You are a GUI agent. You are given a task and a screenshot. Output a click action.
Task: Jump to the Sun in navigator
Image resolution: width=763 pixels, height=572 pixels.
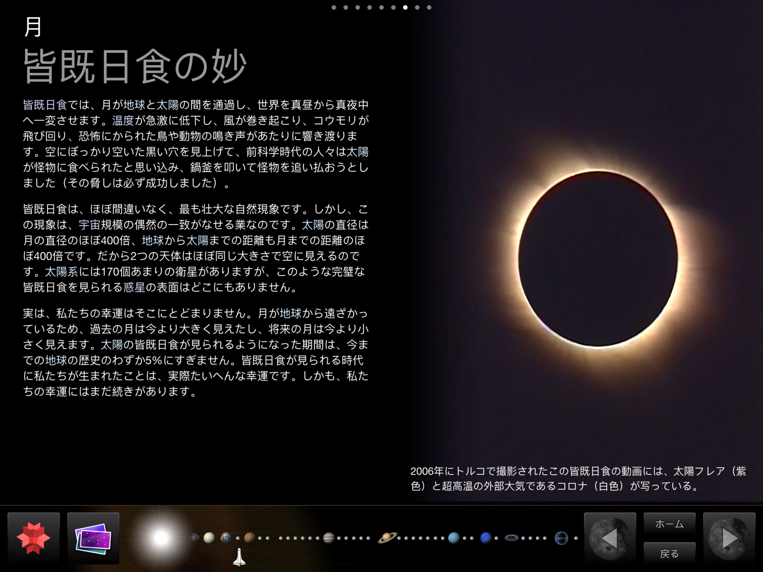[161, 537]
